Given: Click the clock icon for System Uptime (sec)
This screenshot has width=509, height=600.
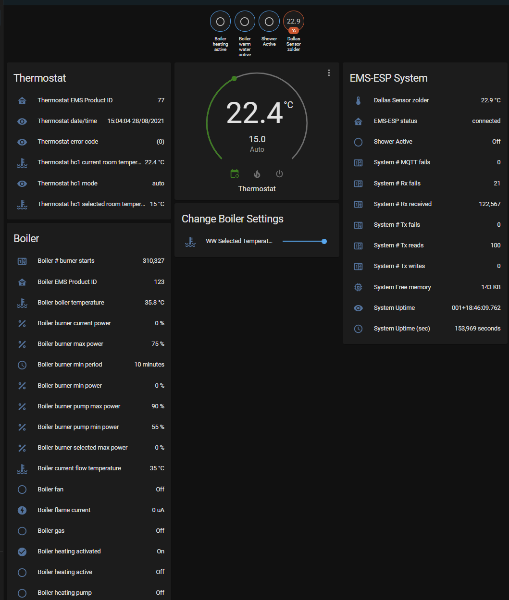Looking at the screenshot, I should tap(358, 329).
